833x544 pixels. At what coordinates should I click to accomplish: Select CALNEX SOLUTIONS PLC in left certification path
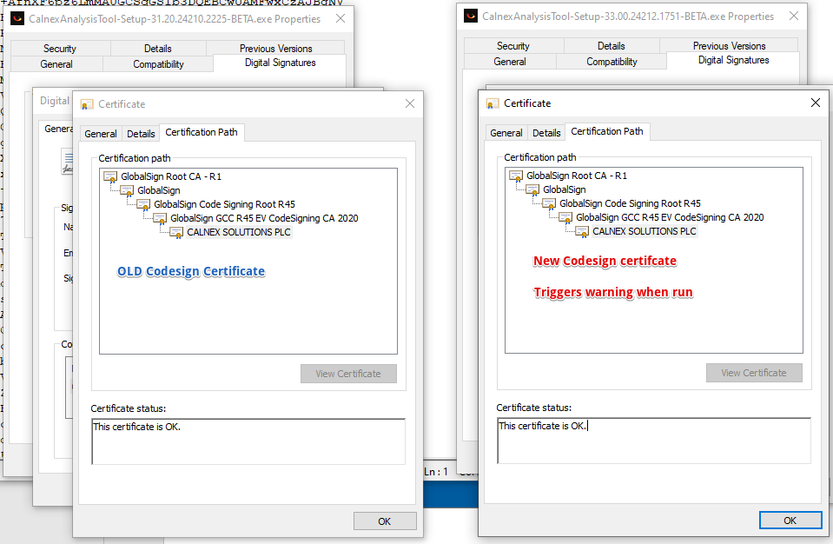pos(239,232)
